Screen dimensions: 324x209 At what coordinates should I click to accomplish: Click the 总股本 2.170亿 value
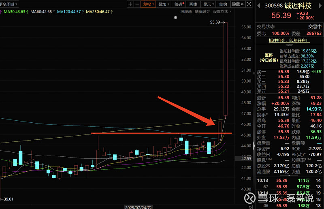click(x=281, y=166)
